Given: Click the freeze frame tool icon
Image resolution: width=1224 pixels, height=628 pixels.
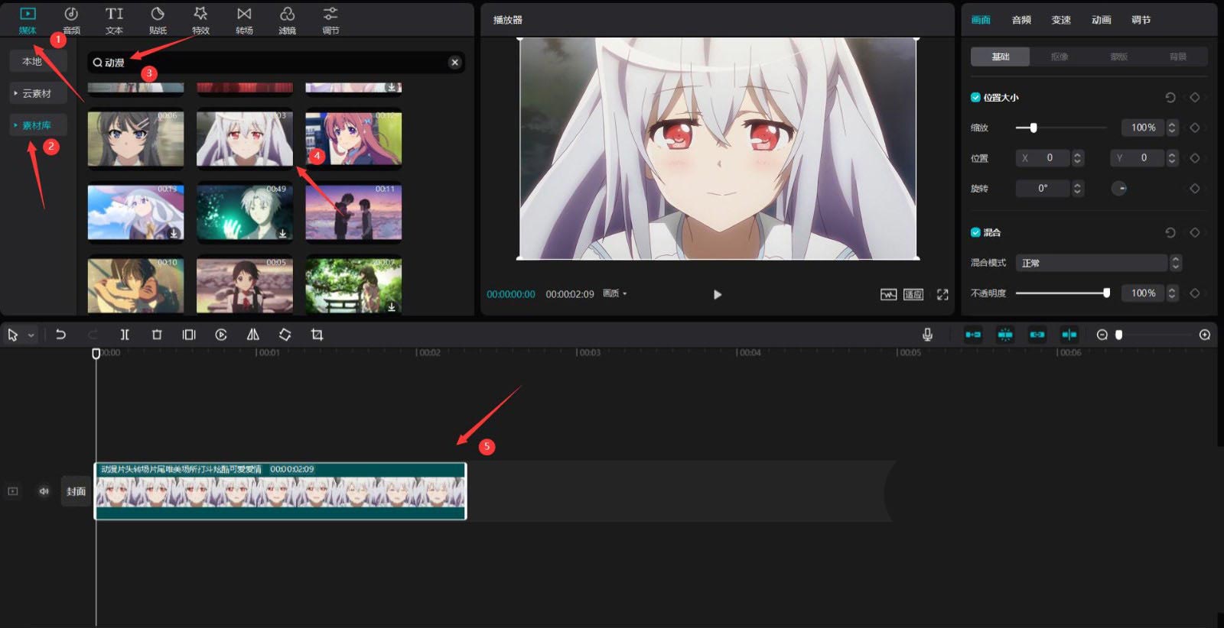Looking at the screenshot, I should point(189,335).
